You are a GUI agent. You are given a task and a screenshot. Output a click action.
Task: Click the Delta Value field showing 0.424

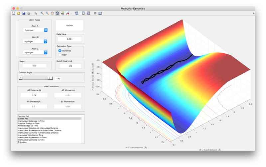pos(70,39)
